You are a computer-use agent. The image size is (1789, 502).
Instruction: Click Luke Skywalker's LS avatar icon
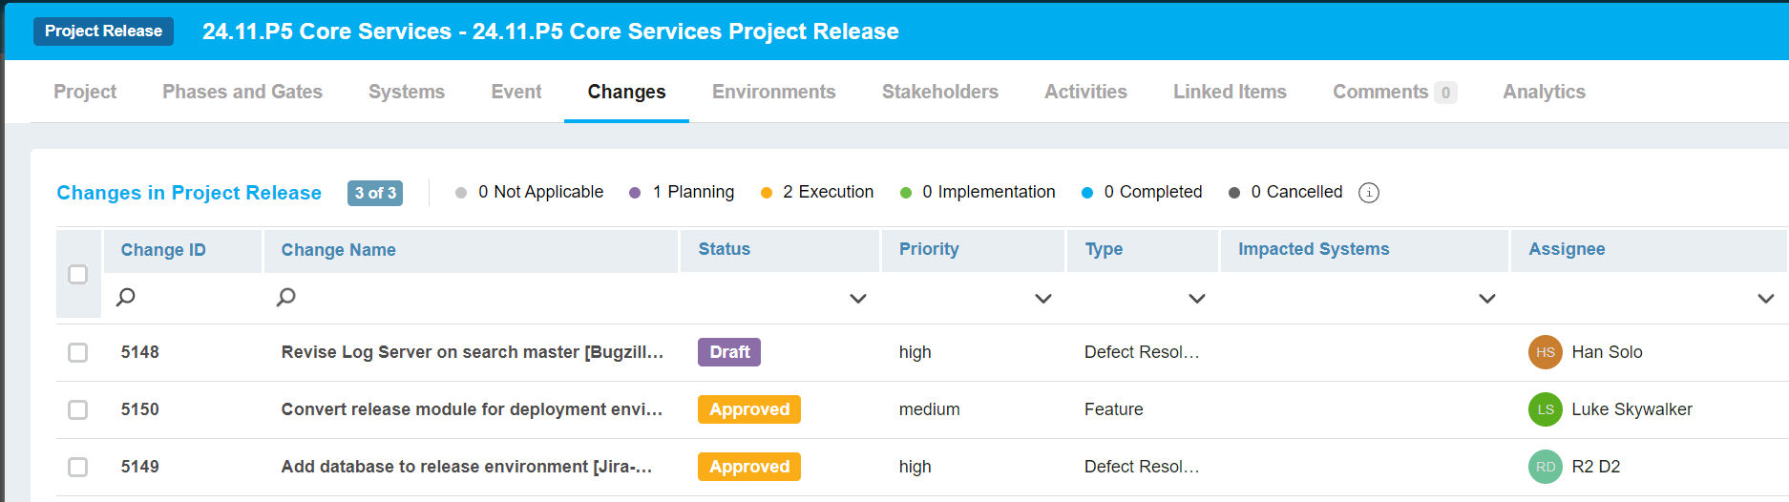[1545, 409]
